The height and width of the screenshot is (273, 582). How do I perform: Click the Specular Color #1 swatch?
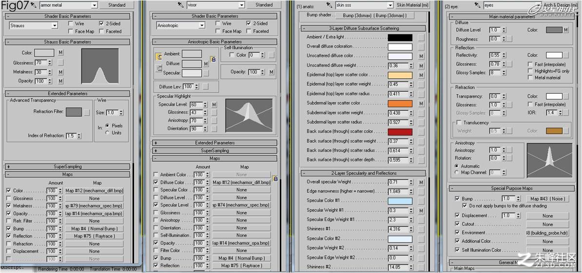(400, 201)
